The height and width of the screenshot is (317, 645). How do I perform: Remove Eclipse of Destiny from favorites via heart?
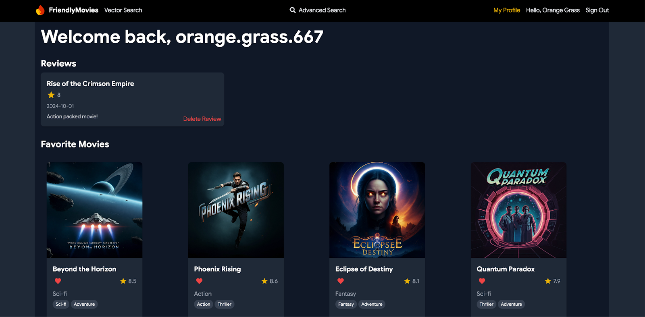point(341,281)
